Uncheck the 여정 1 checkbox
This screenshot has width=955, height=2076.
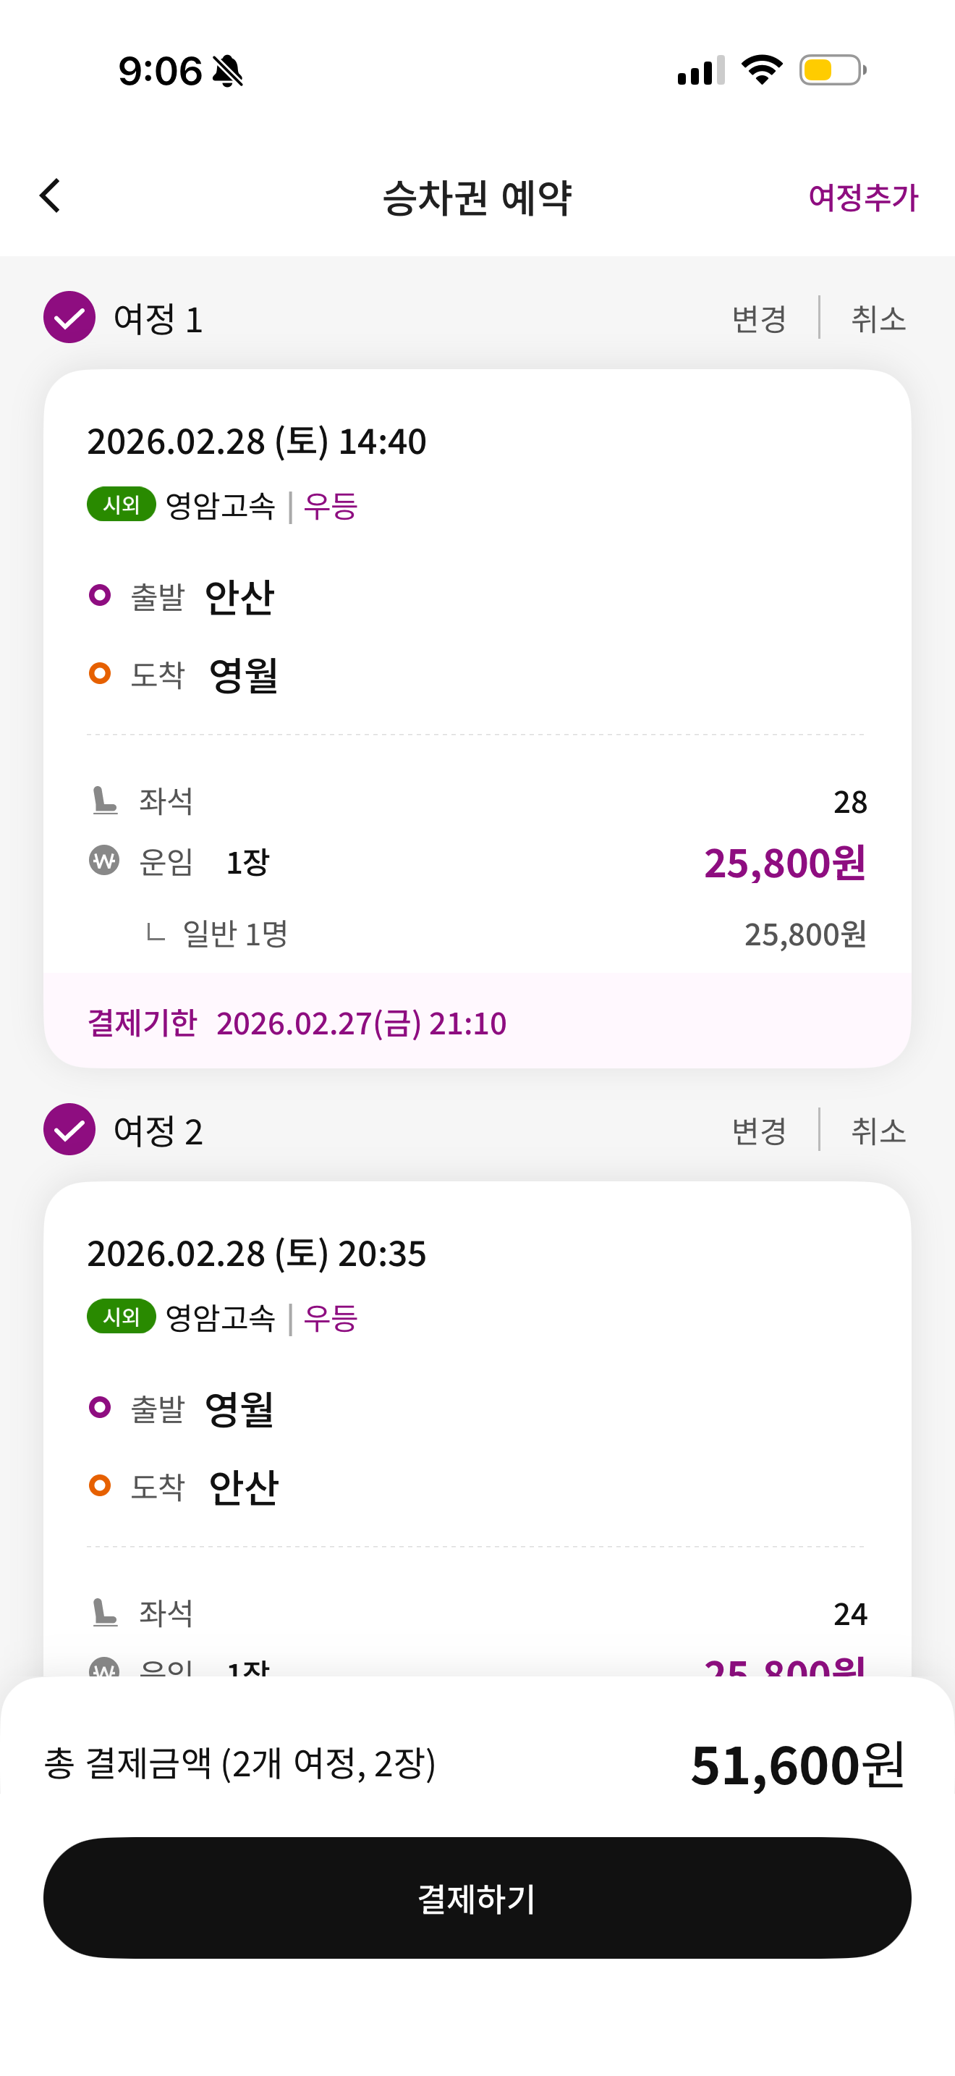(69, 318)
